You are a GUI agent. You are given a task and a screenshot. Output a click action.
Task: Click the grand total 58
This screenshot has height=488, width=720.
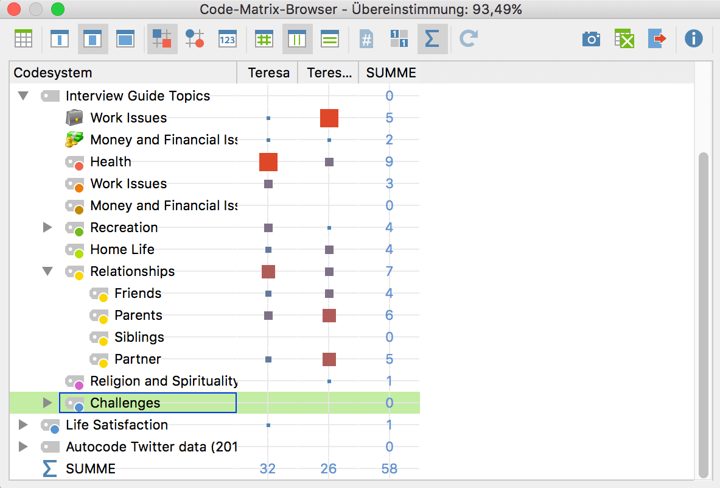[390, 469]
